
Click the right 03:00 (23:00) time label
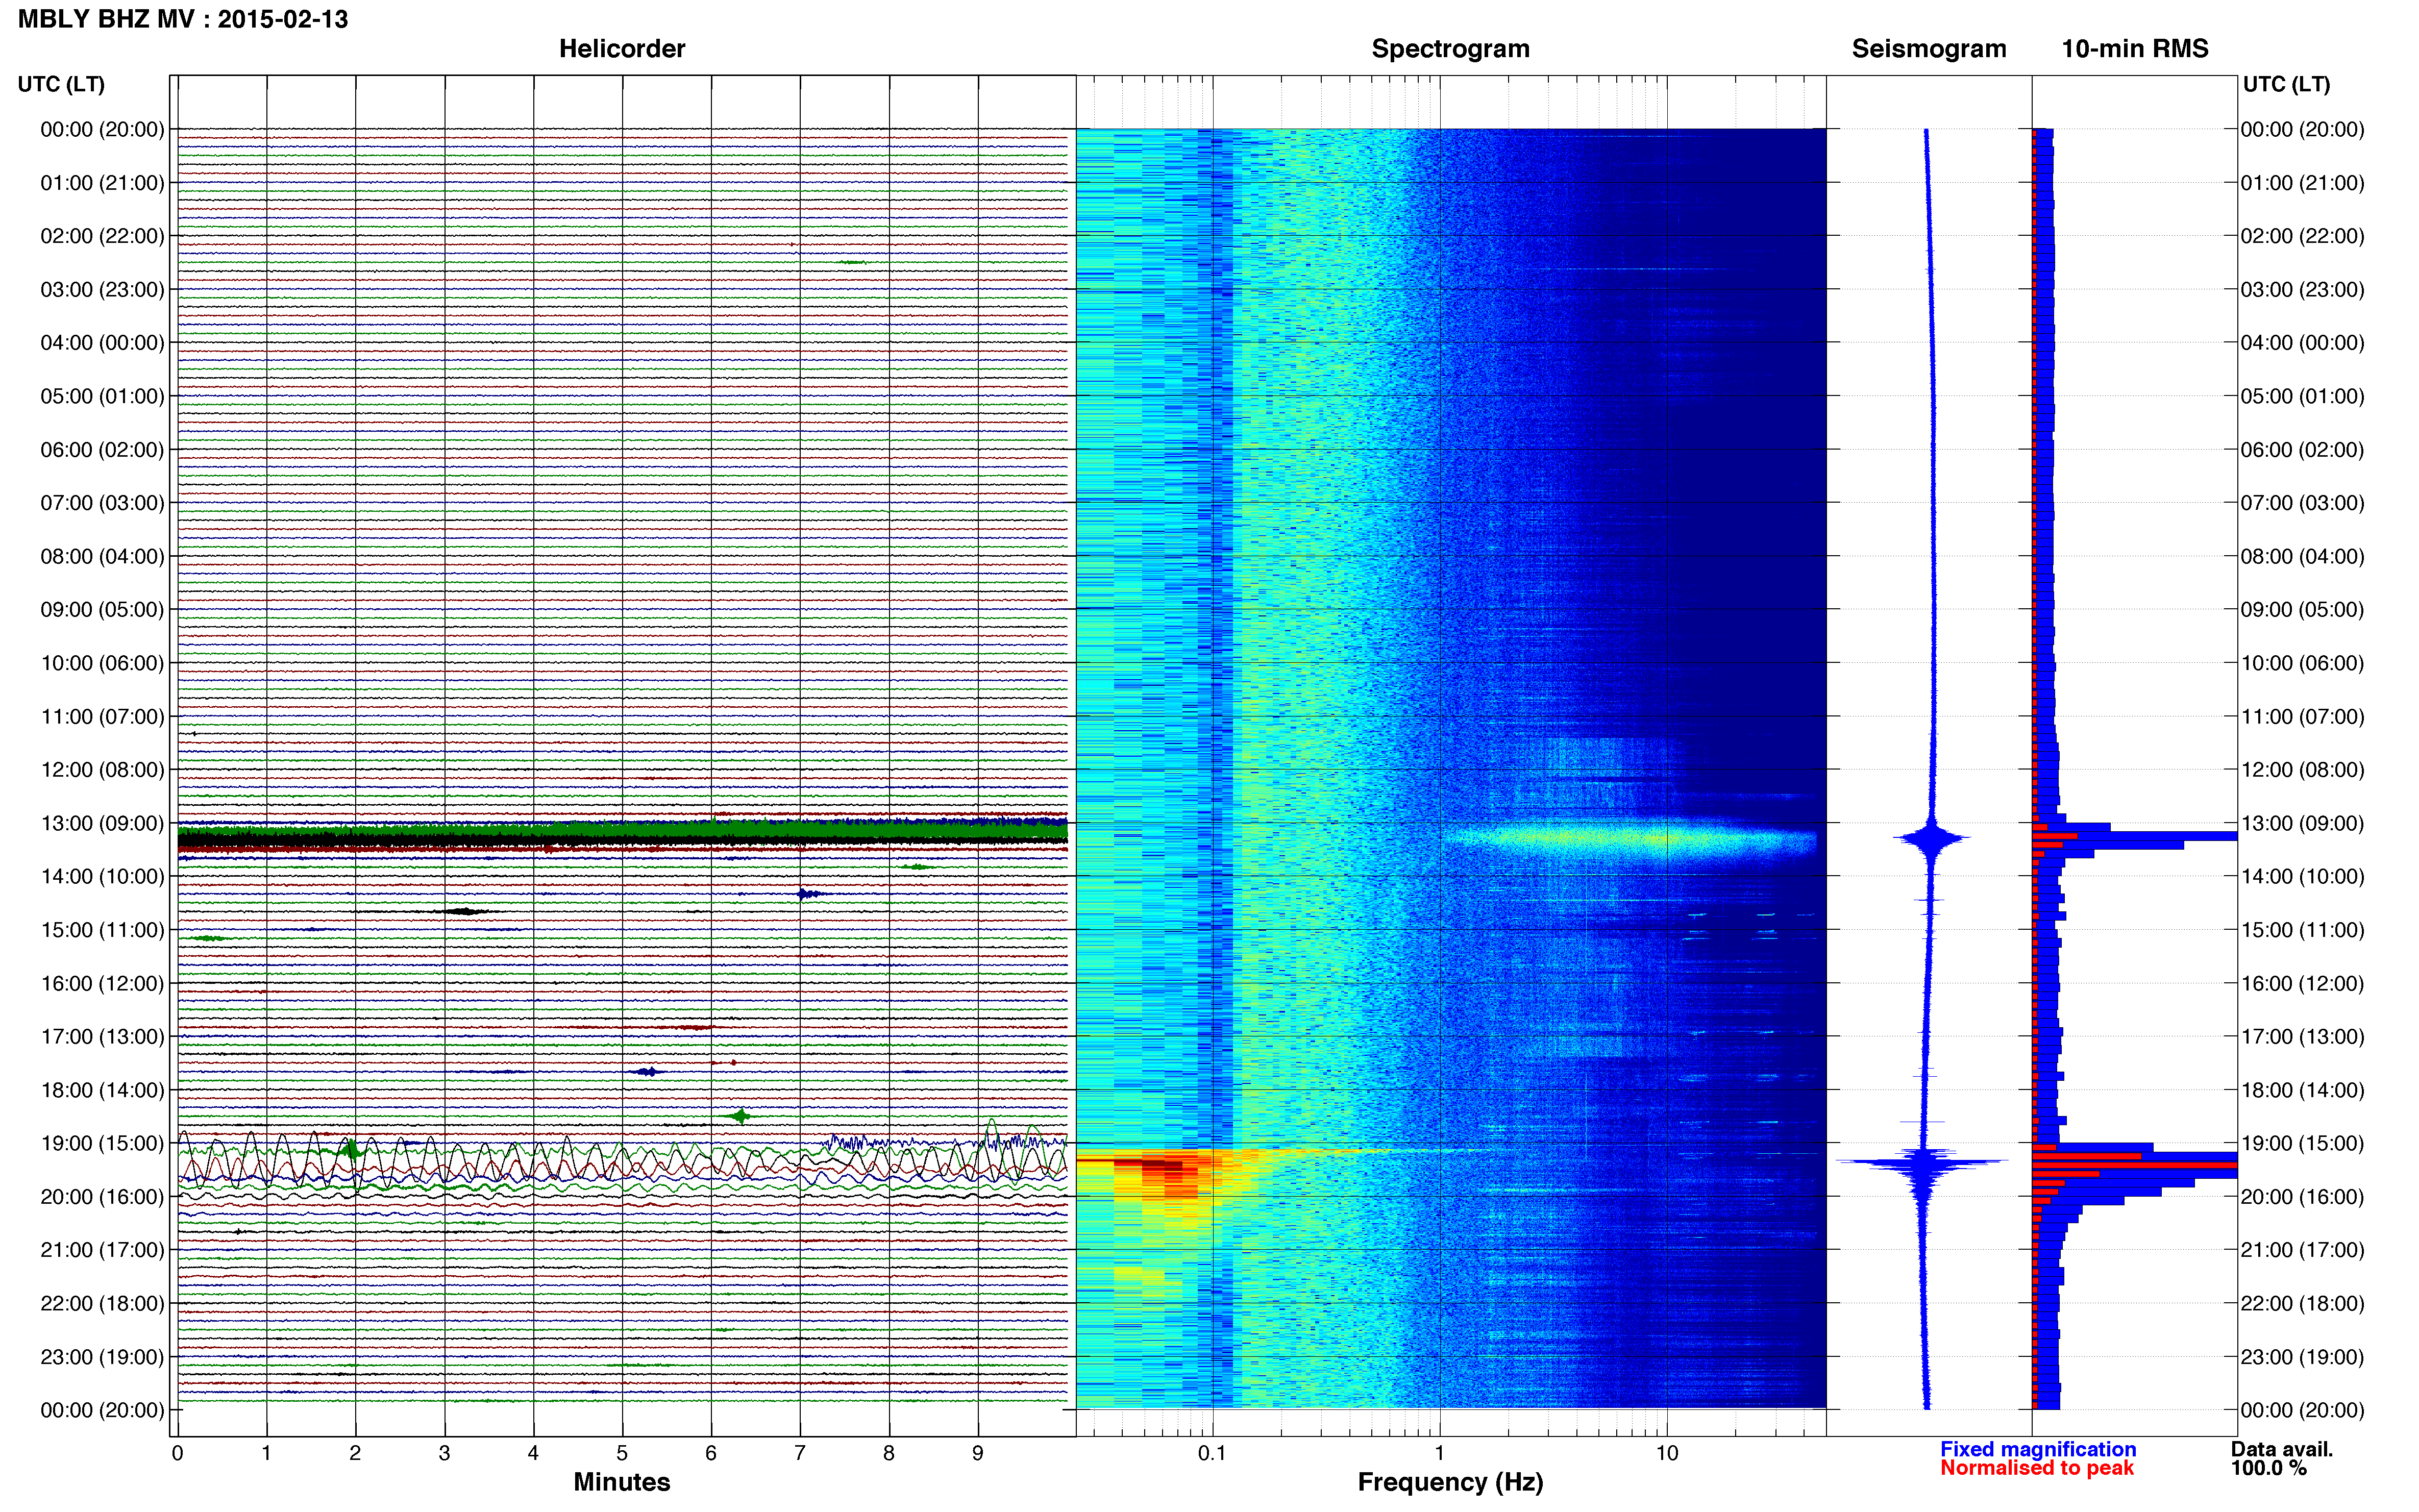2302,290
